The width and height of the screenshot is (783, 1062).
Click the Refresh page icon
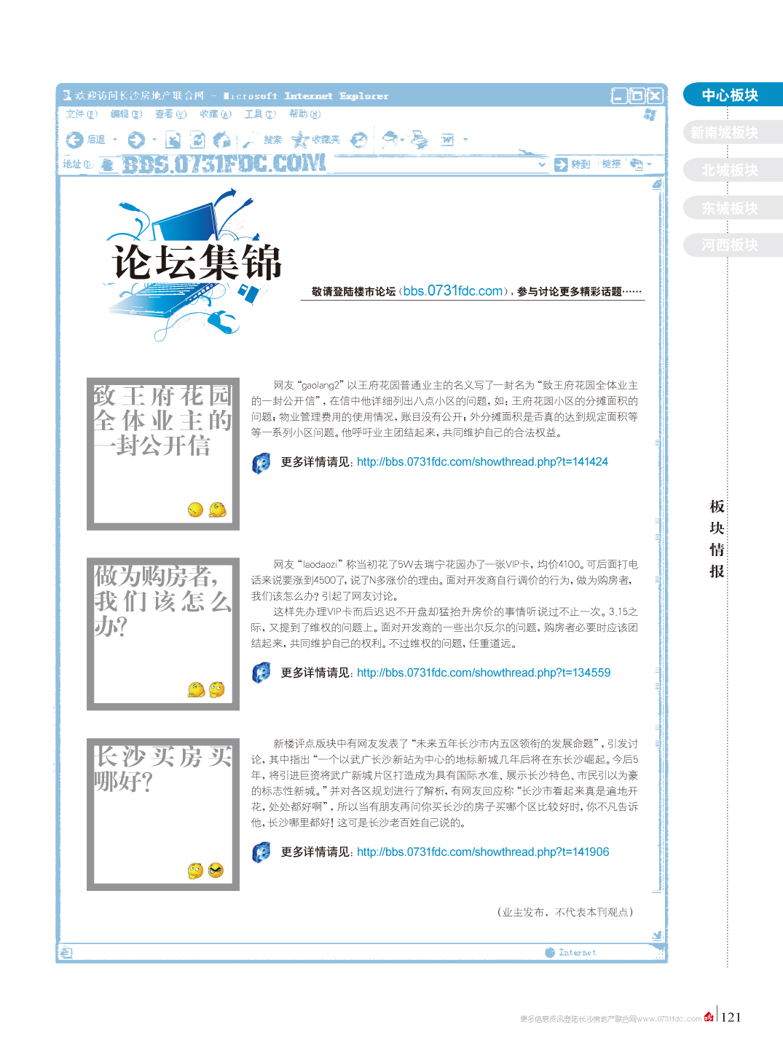click(x=197, y=140)
